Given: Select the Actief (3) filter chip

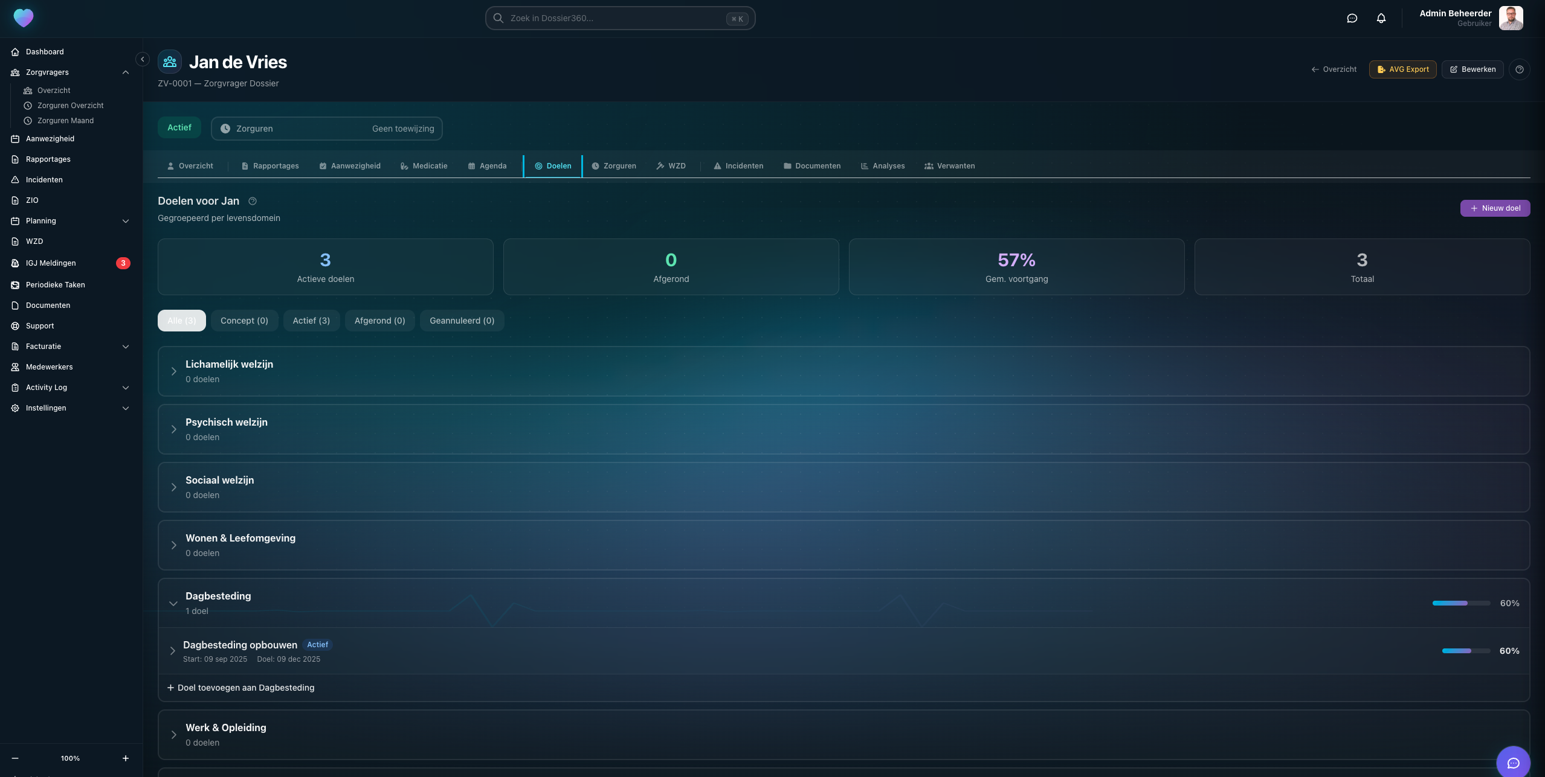Looking at the screenshot, I should [311, 321].
